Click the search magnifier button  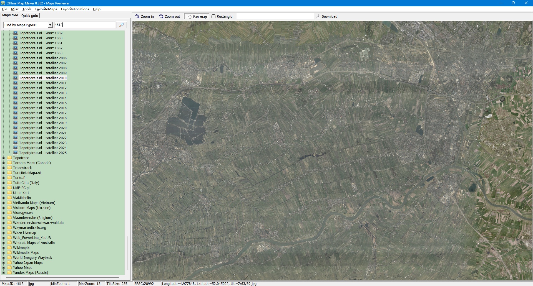point(121,25)
